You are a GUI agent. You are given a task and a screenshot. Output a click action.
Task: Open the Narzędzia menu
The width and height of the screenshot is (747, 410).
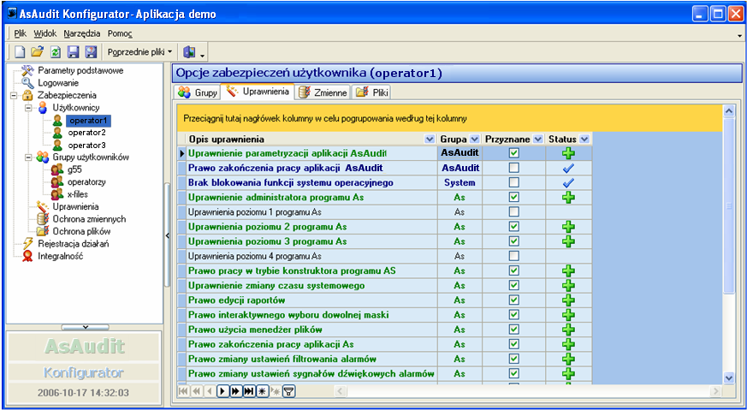(x=82, y=33)
